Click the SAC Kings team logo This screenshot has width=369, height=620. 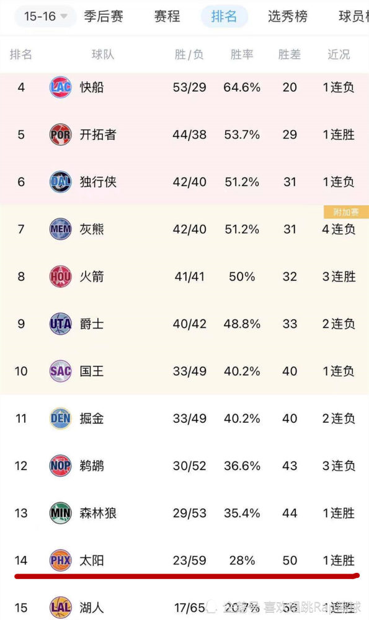pyautogui.click(x=61, y=371)
